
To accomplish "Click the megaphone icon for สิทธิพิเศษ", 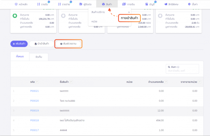I will pos(166,4).
